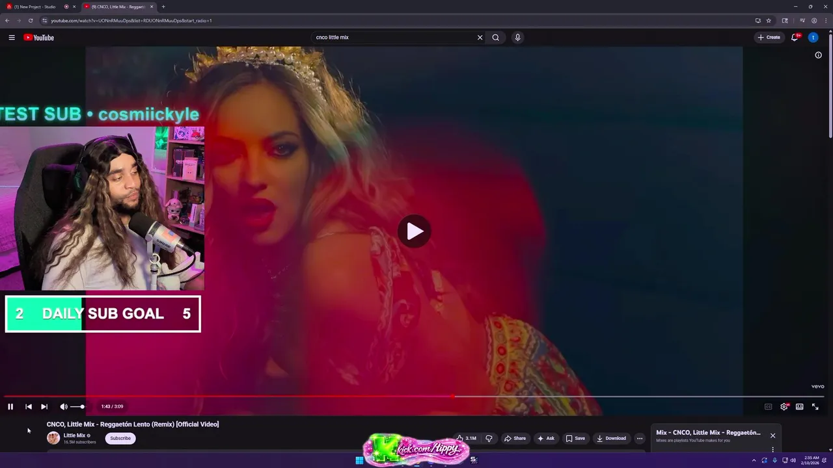833x468 pixels.
Task: Open Mix playlist three-dot options
Action: click(x=772, y=449)
